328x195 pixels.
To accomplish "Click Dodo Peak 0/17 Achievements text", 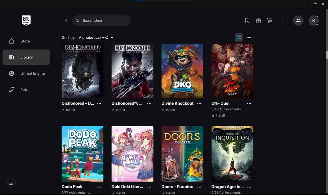I will pyautogui.click(x=76, y=192).
